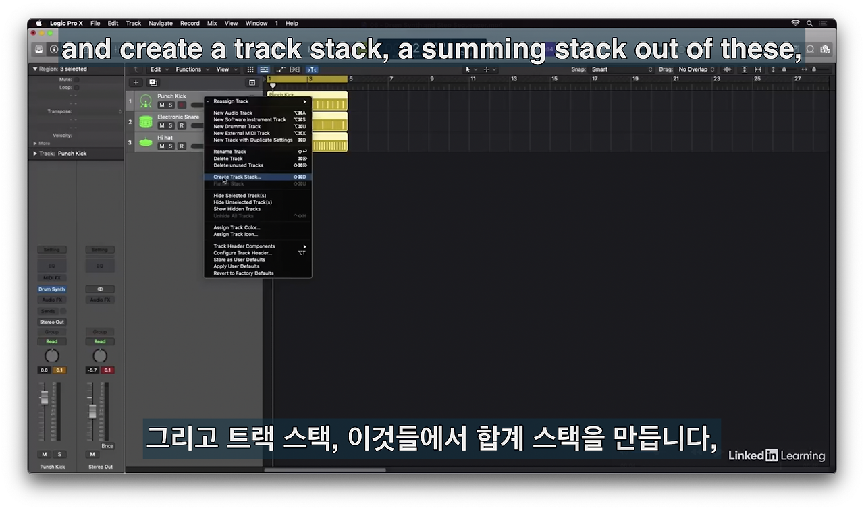Click the back arrow hierarchy icon
This screenshot has height=510, width=864.
pyautogui.click(x=136, y=69)
